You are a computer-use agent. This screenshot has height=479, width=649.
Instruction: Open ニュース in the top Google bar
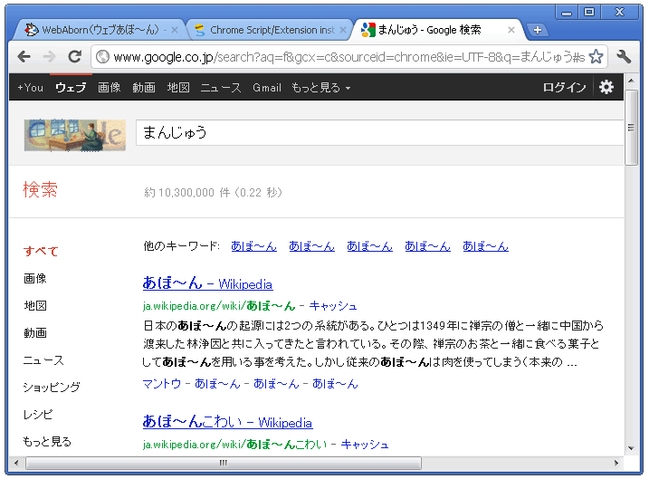coord(221,88)
